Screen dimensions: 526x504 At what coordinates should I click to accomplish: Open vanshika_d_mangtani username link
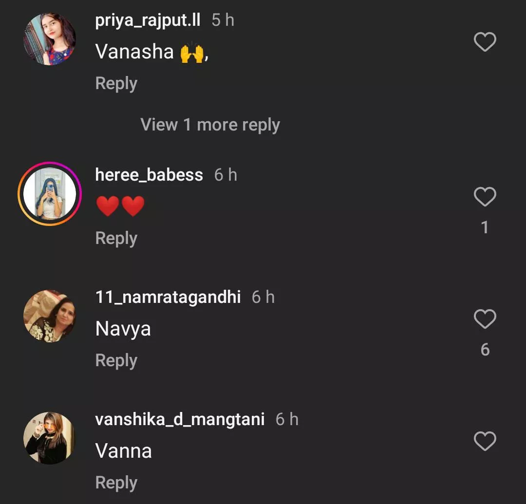[x=180, y=419]
